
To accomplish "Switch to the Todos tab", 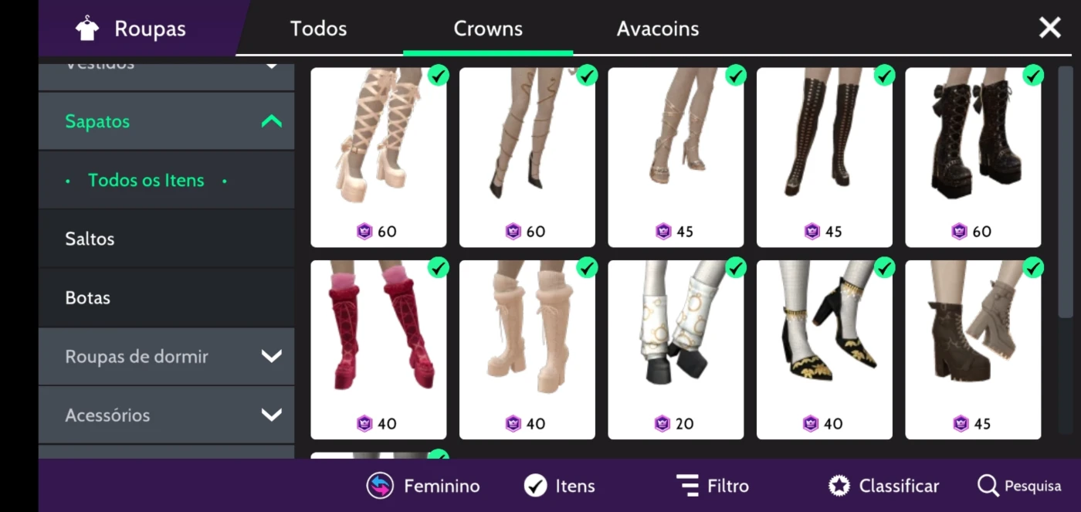I will (318, 29).
